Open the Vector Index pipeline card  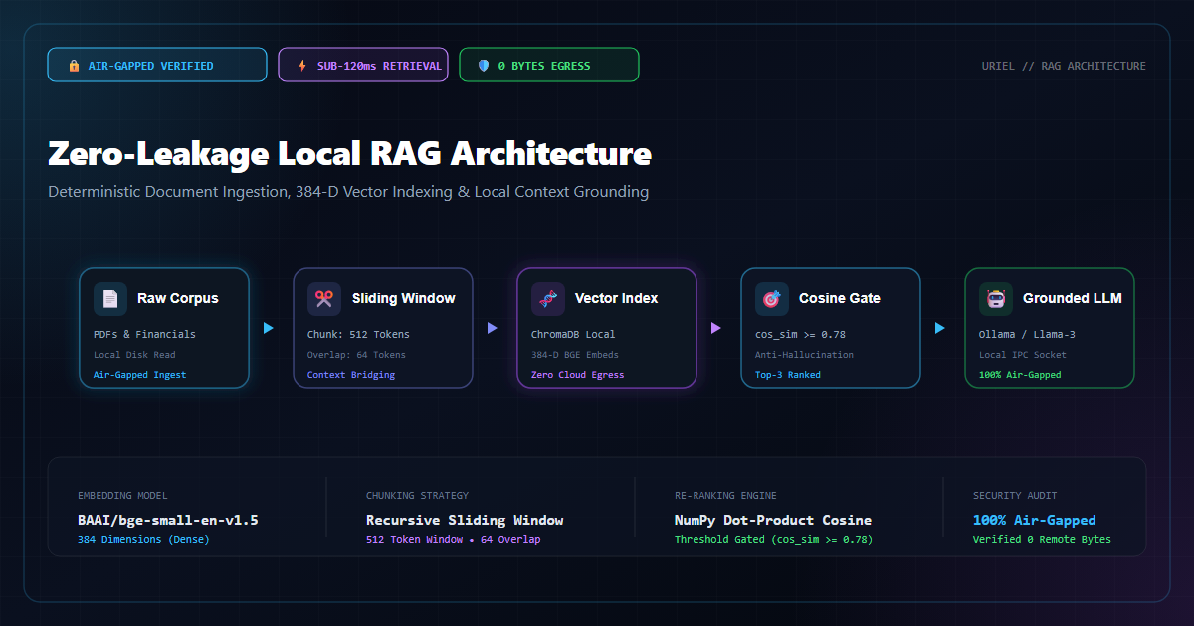coord(607,328)
